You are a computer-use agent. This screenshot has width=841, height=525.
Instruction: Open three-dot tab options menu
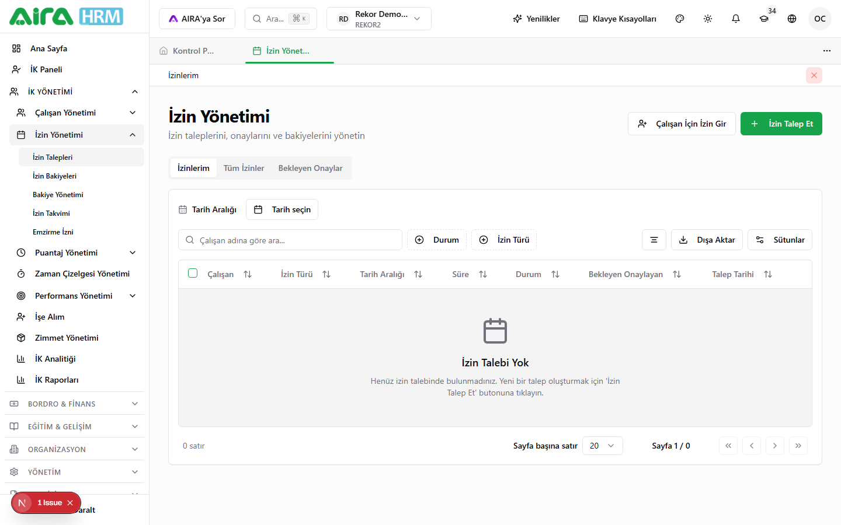(827, 51)
